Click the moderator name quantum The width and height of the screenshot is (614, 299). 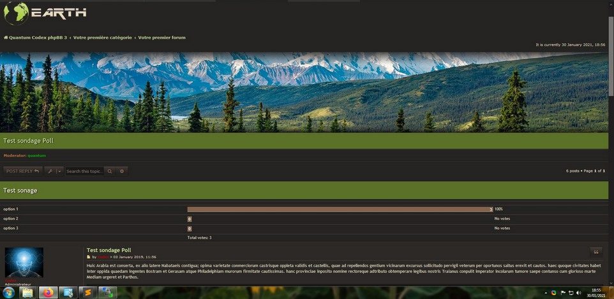[36, 155]
